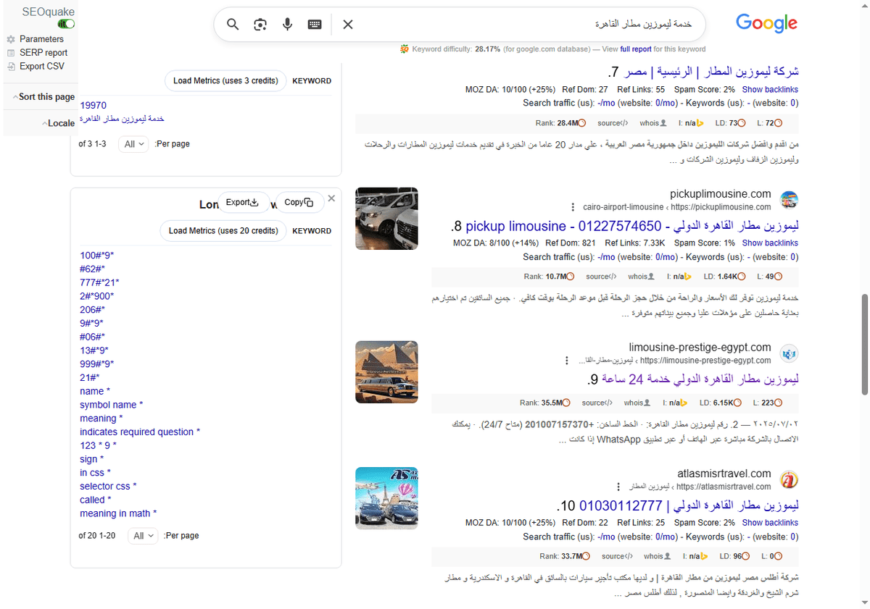View page source for the first result

tap(613, 123)
